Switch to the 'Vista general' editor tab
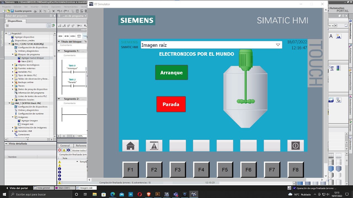The height and width of the screenshot is (198, 353). click(44, 188)
